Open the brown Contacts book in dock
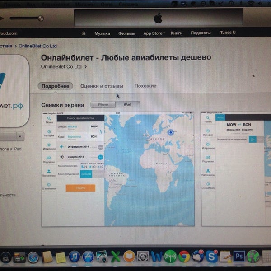Image resolution: width=271 pixels, height=271 pixels. tap(47, 257)
